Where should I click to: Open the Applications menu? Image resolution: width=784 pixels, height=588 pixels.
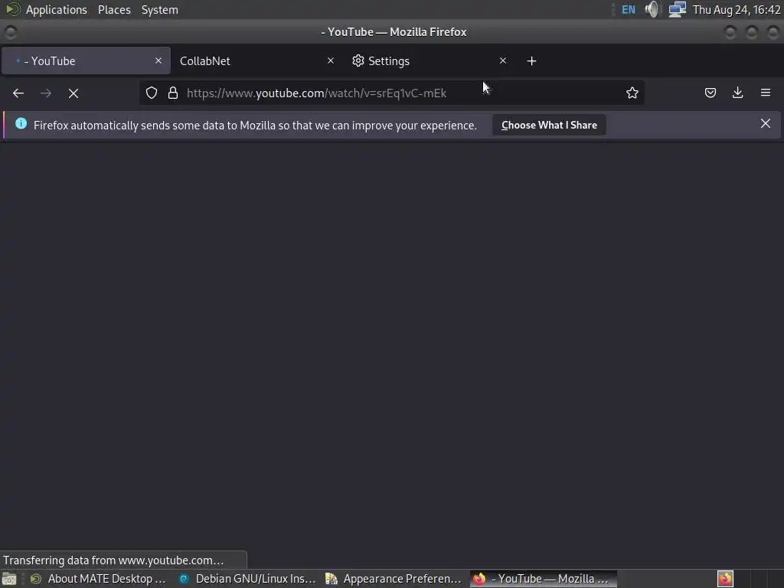point(56,9)
